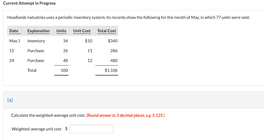Click the Unit Cost column header

tap(82, 31)
